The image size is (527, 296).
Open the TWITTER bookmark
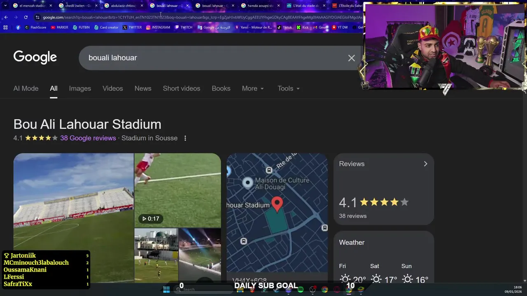click(132, 28)
